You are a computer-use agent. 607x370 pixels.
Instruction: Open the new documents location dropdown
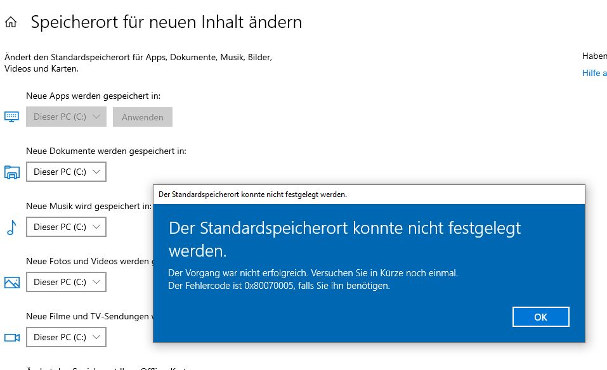point(66,172)
